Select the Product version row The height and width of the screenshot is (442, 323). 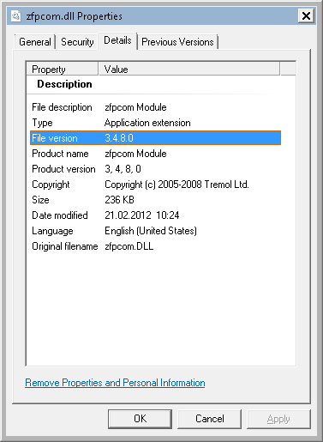pyautogui.click(x=155, y=169)
